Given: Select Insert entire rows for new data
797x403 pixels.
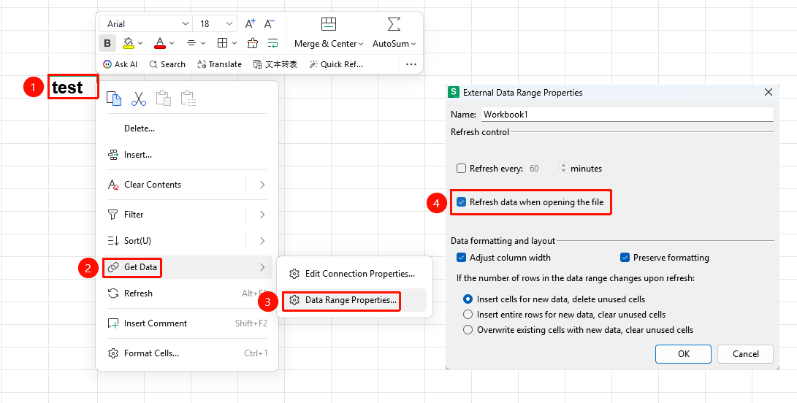Looking at the screenshot, I should [x=468, y=315].
